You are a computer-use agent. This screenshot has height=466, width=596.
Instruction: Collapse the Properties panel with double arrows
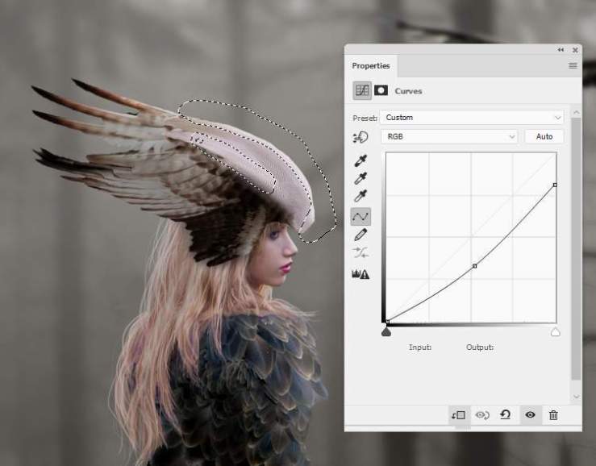561,50
